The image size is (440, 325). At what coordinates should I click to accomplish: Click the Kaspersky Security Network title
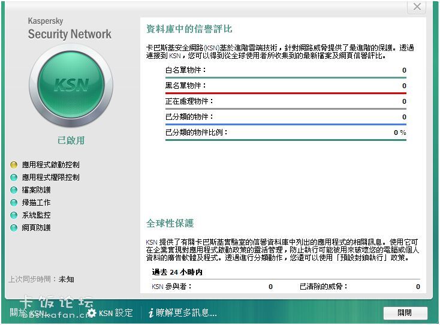point(70,29)
